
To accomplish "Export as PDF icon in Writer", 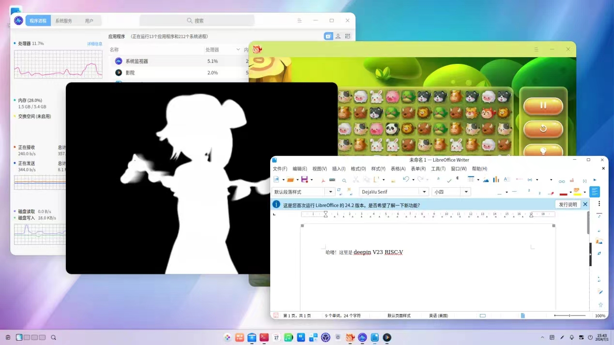I will pyautogui.click(x=323, y=180).
